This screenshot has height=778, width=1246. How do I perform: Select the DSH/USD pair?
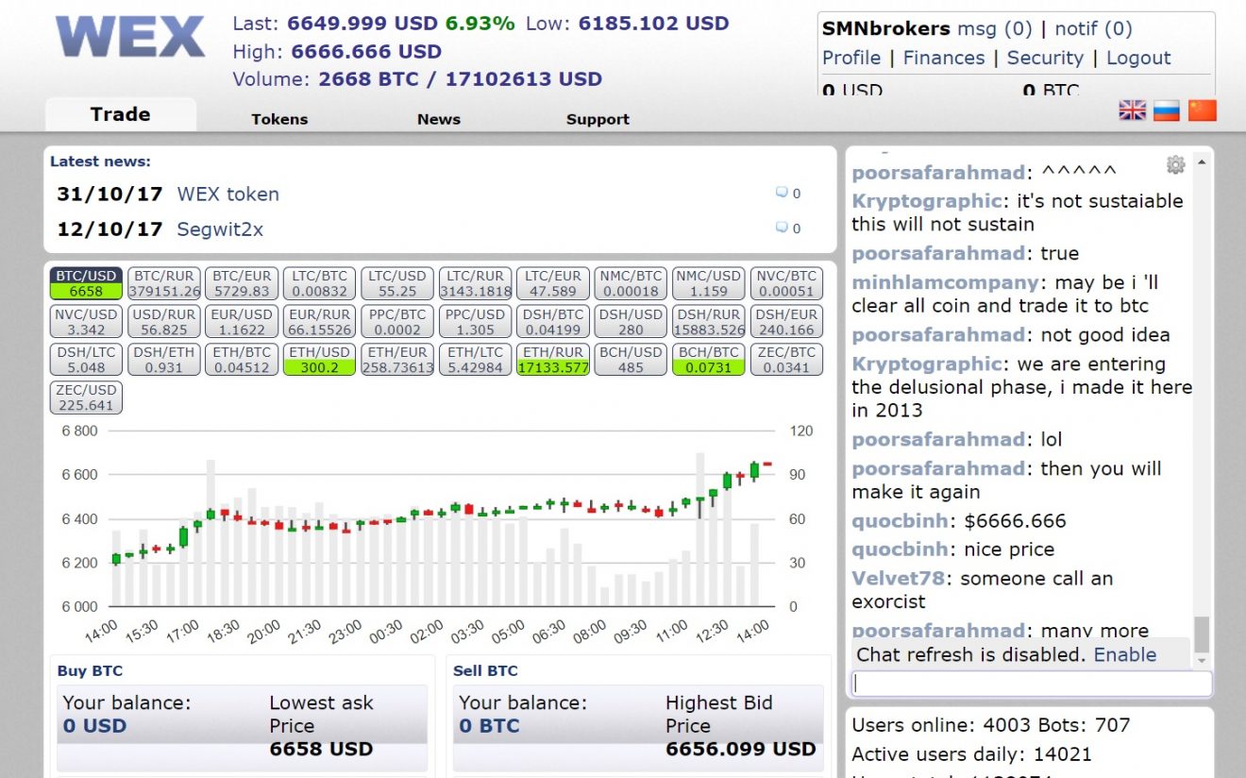631,321
